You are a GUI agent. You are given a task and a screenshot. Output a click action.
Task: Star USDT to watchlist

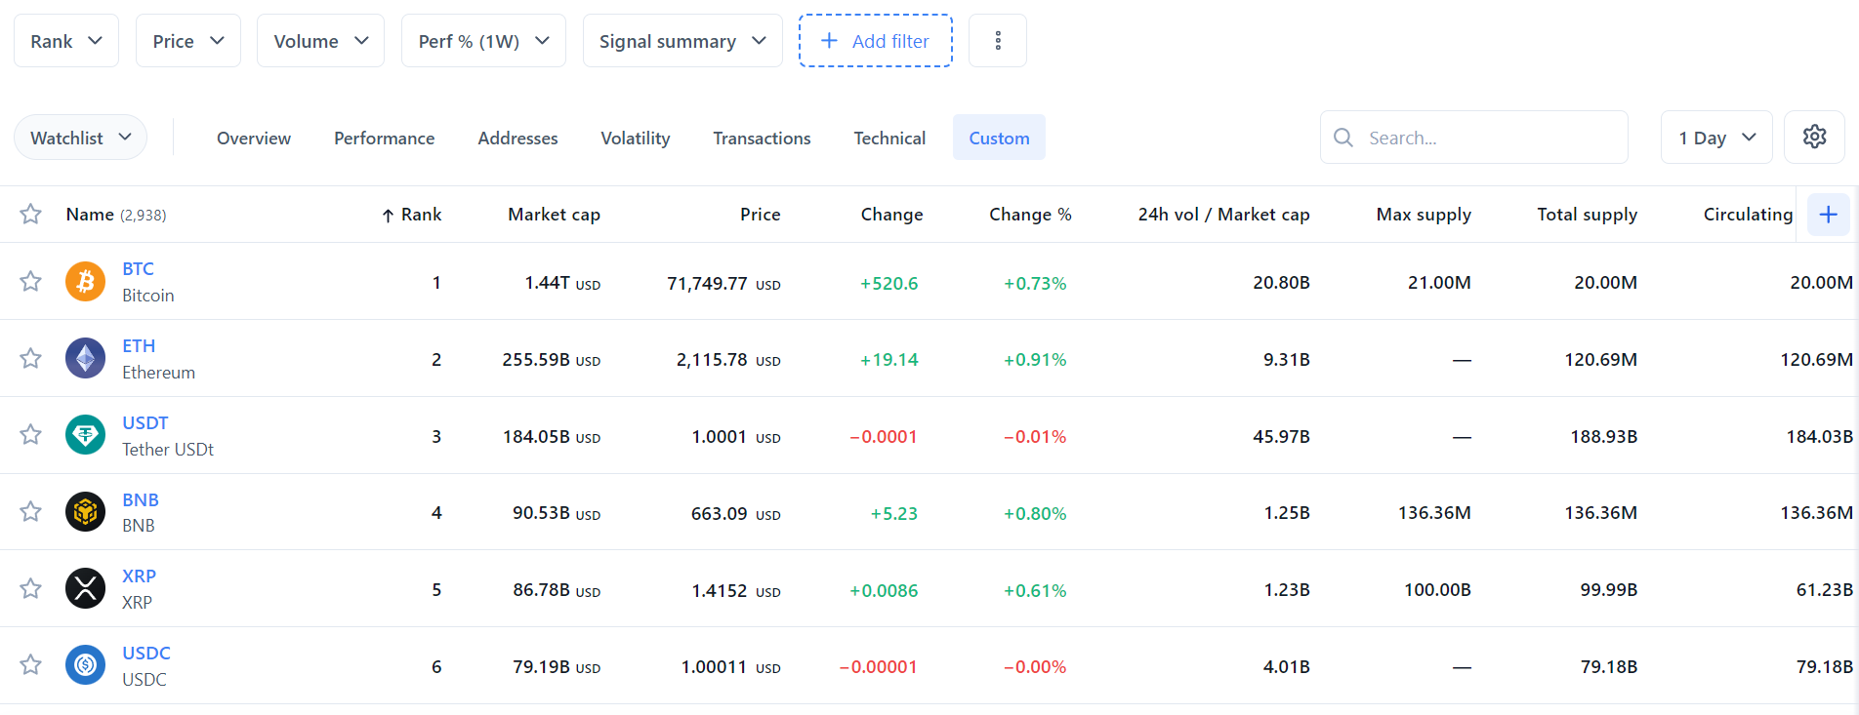30,435
